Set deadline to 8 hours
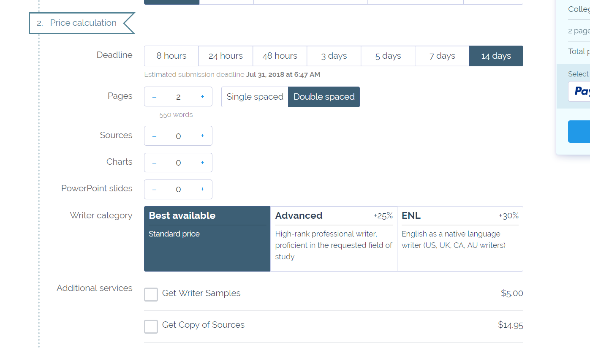The width and height of the screenshot is (590, 348). [171, 56]
